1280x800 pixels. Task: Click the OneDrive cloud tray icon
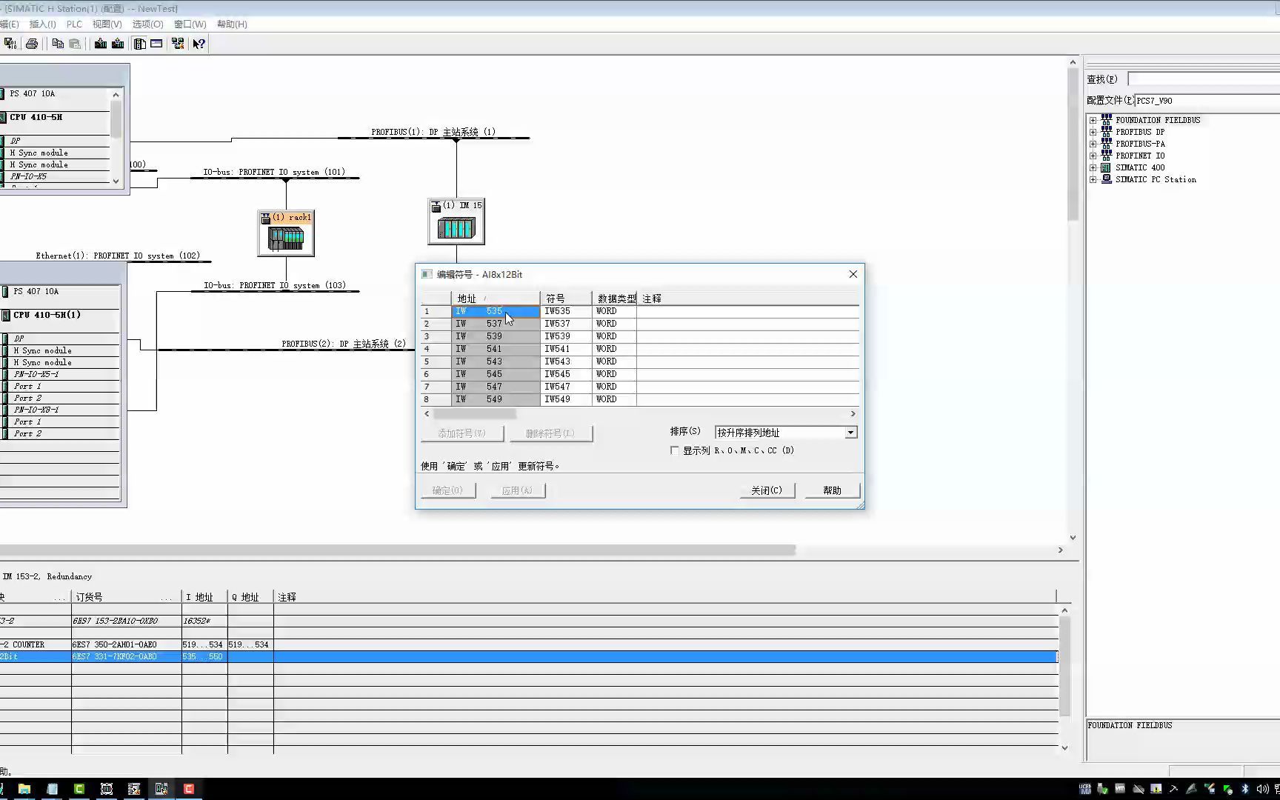click(1138, 789)
